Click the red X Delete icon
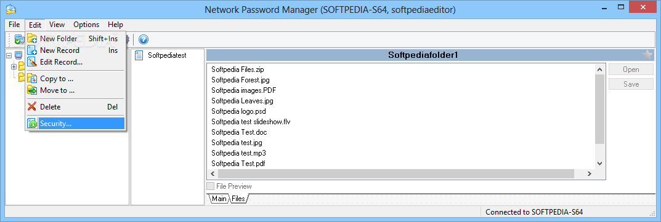The height and width of the screenshot is (222, 661). tap(33, 107)
